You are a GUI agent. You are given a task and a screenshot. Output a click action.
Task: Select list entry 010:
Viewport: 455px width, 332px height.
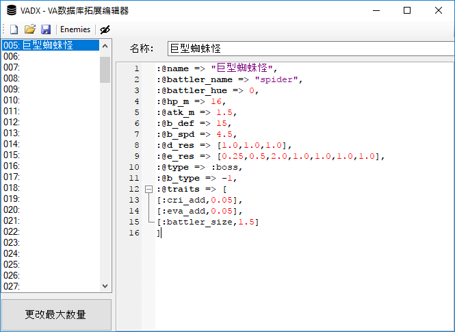click(x=51, y=100)
